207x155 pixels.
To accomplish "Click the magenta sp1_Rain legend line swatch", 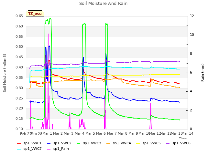I will tap(49, 149).
